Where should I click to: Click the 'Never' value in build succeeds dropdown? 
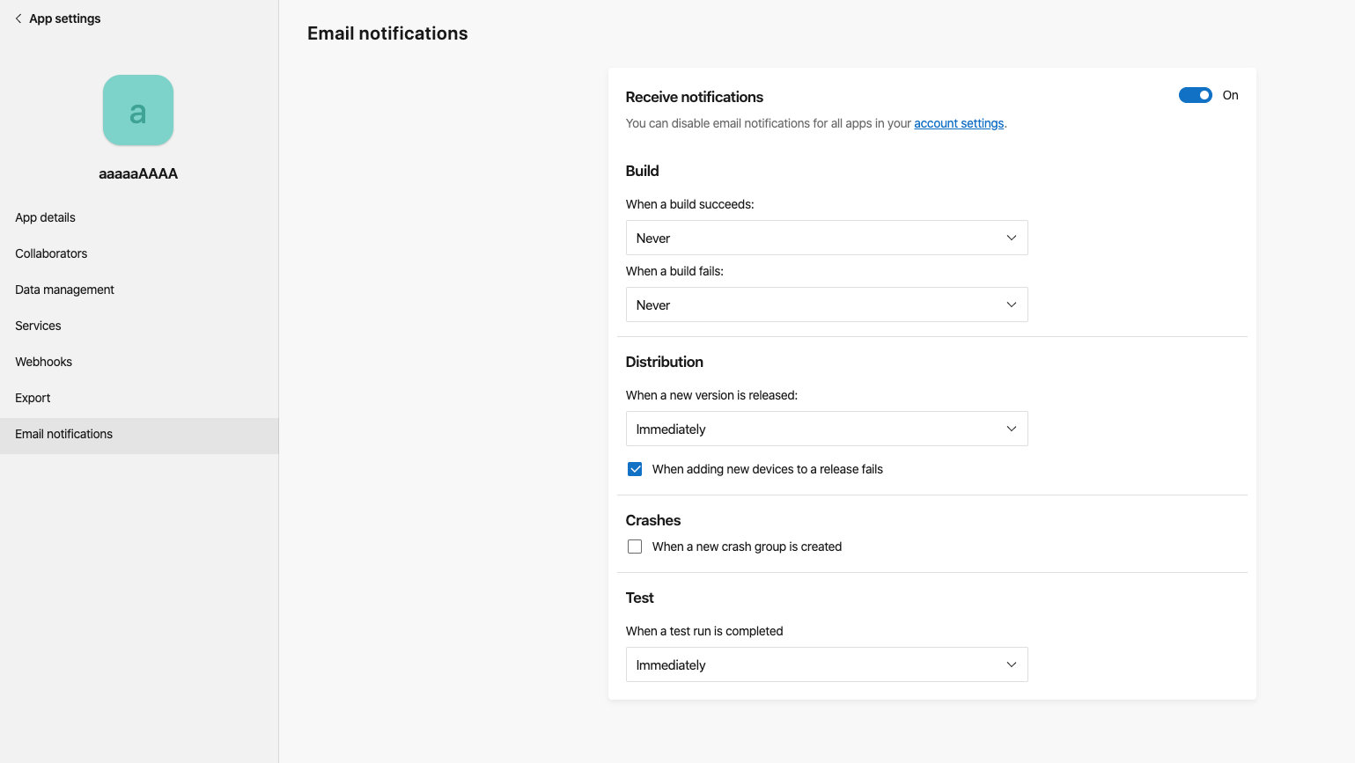(x=653, y=238)
